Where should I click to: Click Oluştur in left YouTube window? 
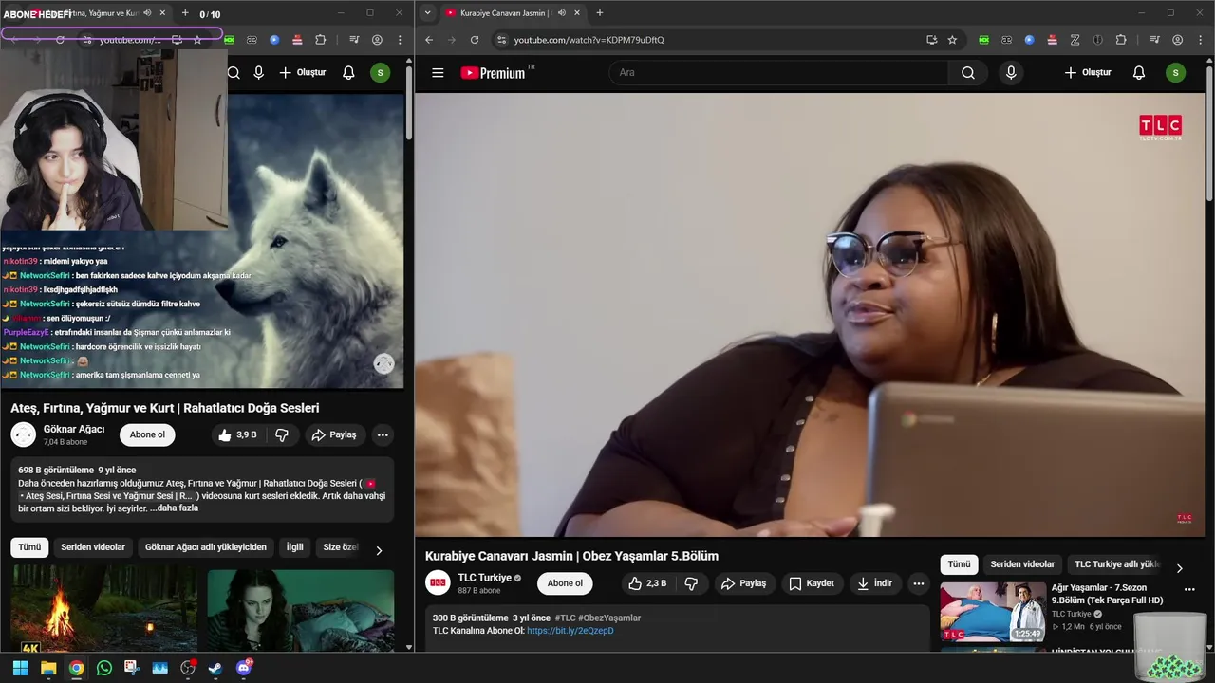click(302, 73)
